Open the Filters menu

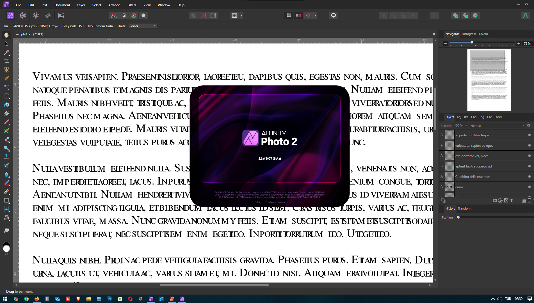[132, 5]
